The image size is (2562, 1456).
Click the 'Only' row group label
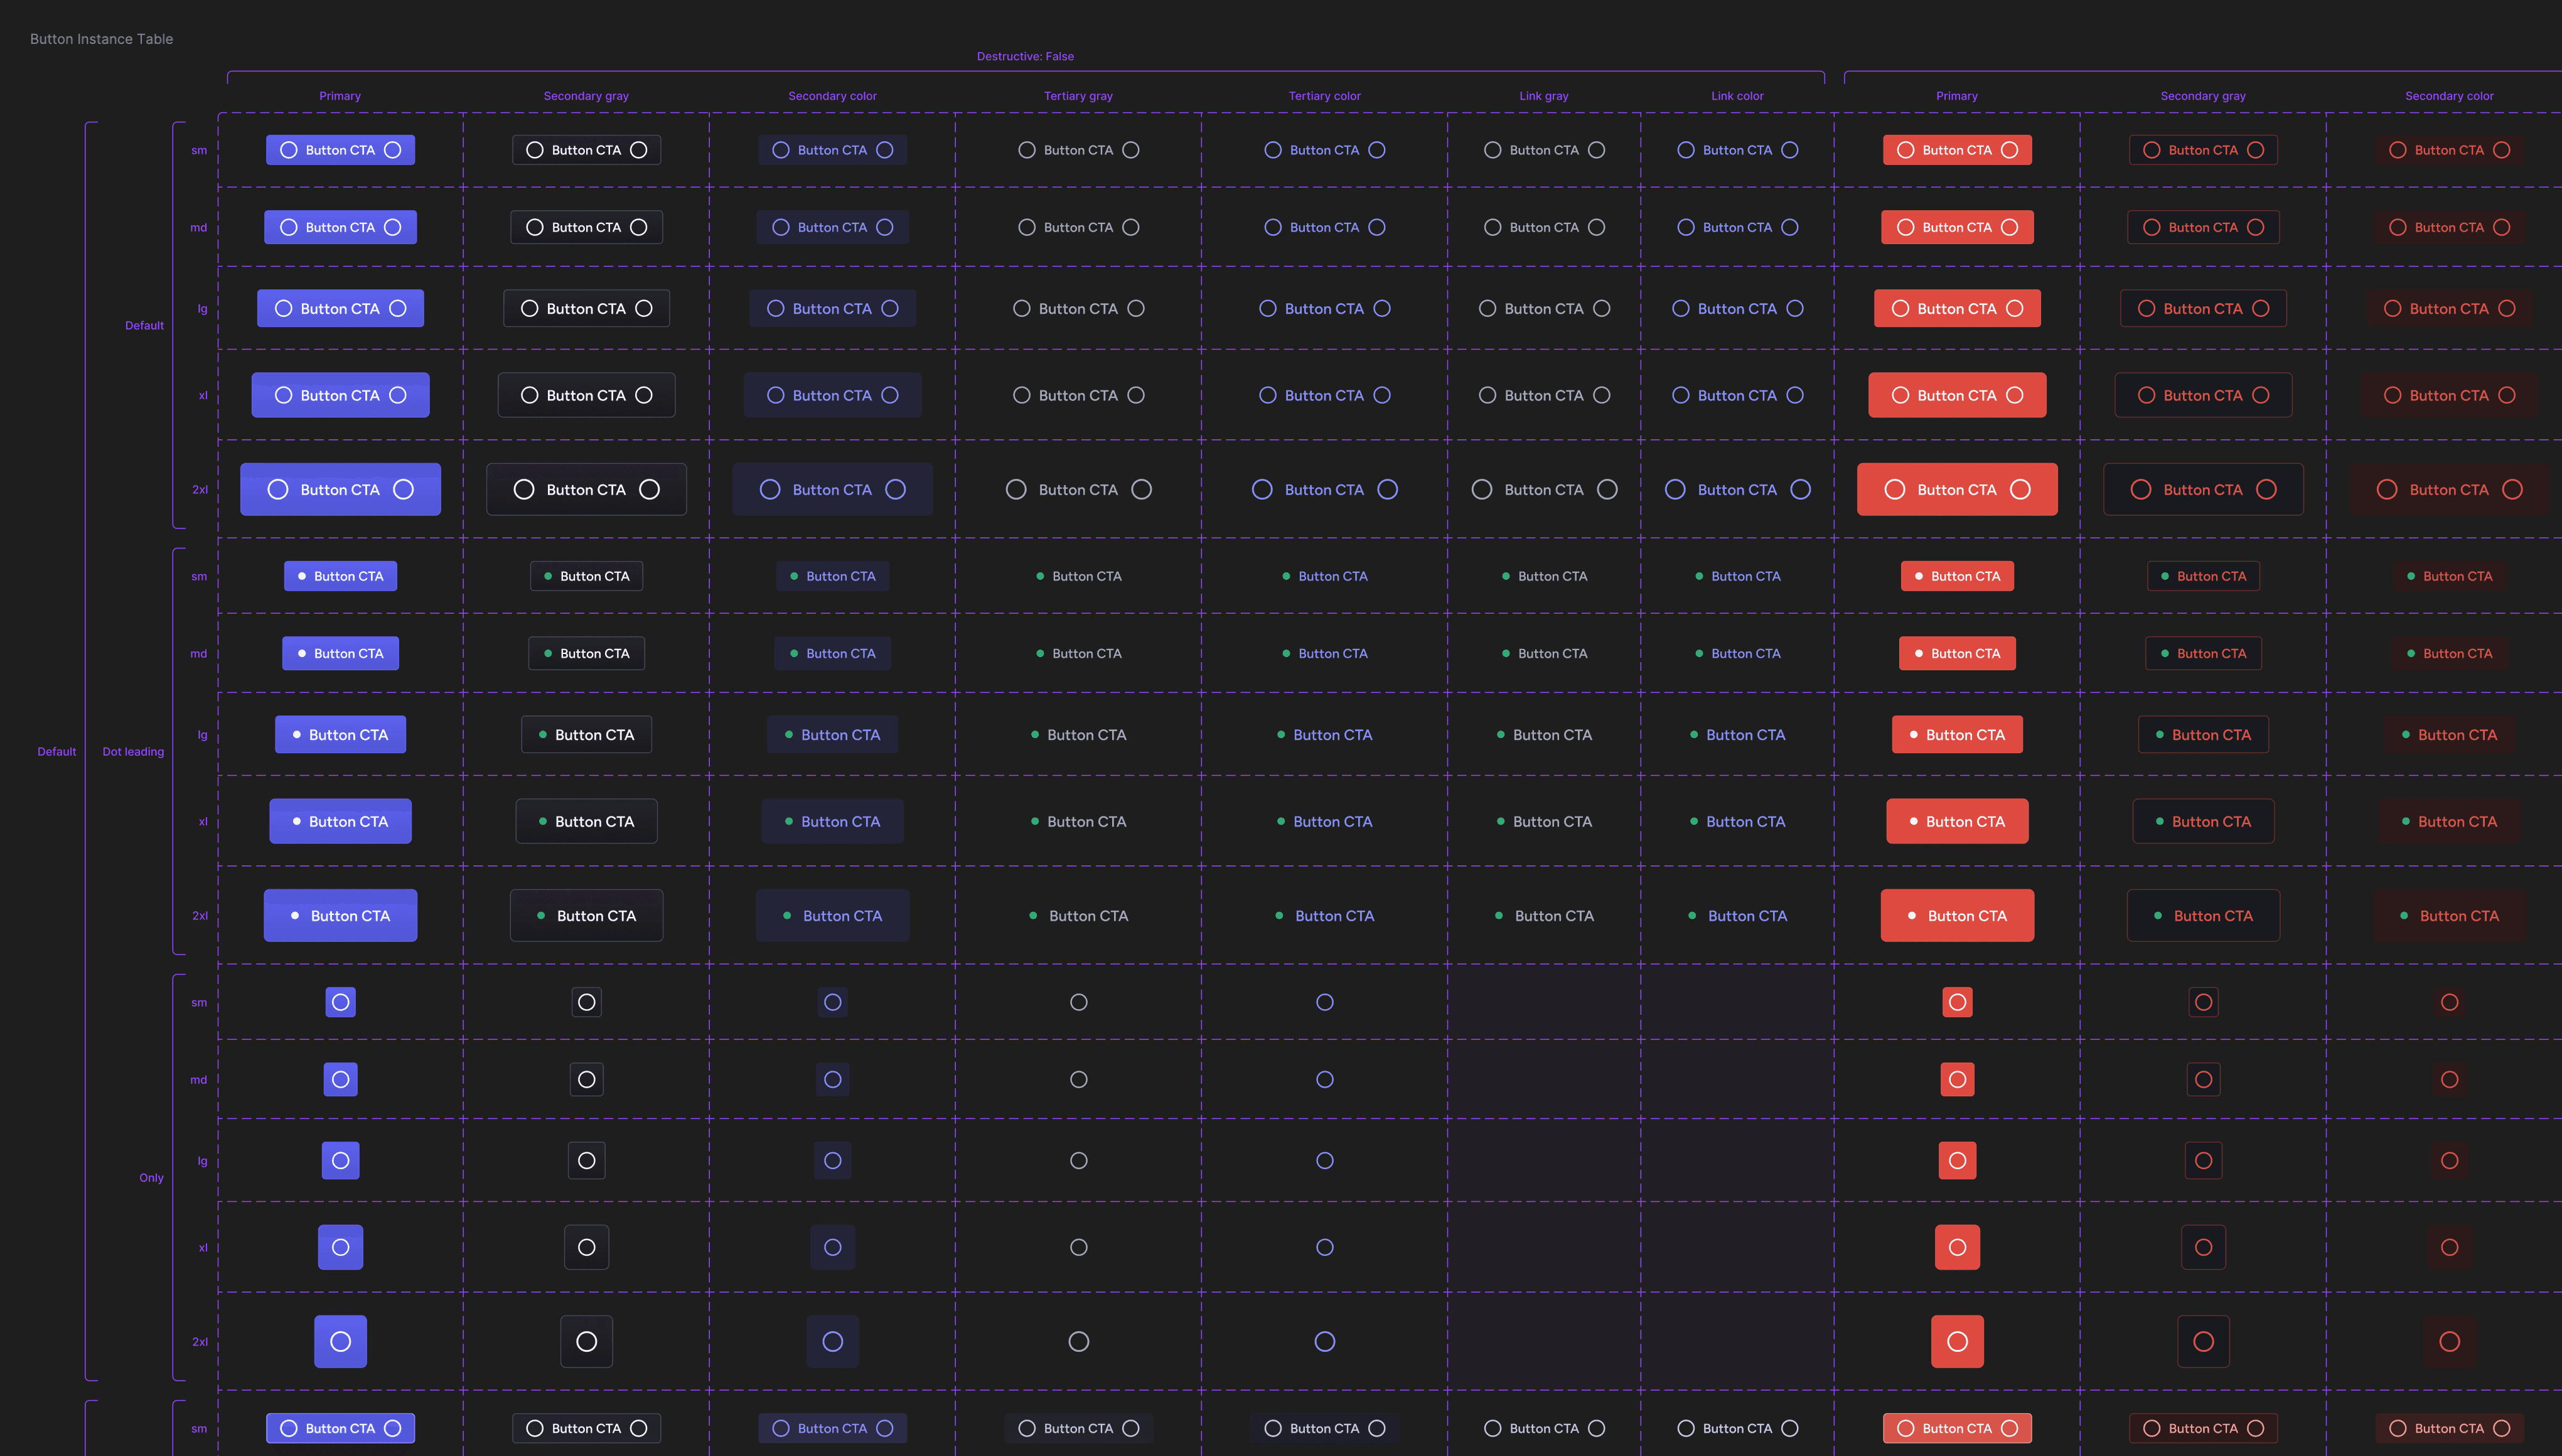(151, 1177)
